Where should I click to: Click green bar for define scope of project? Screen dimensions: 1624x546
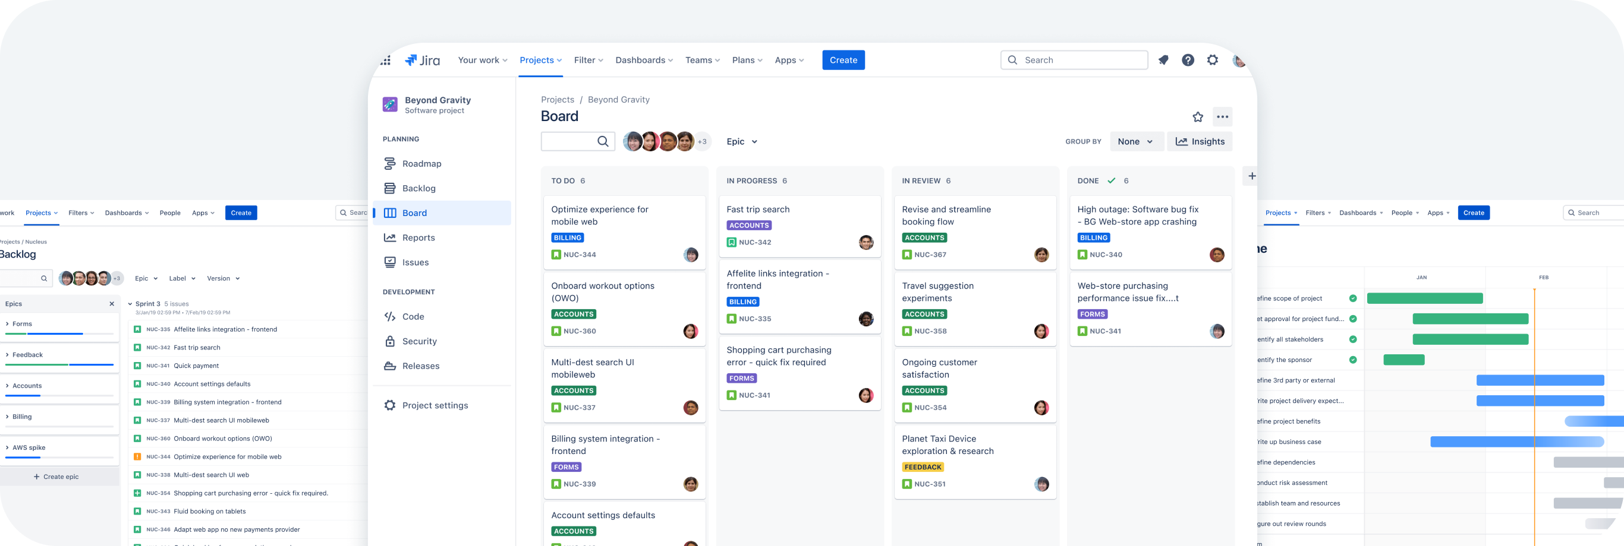coord(1424,298)
